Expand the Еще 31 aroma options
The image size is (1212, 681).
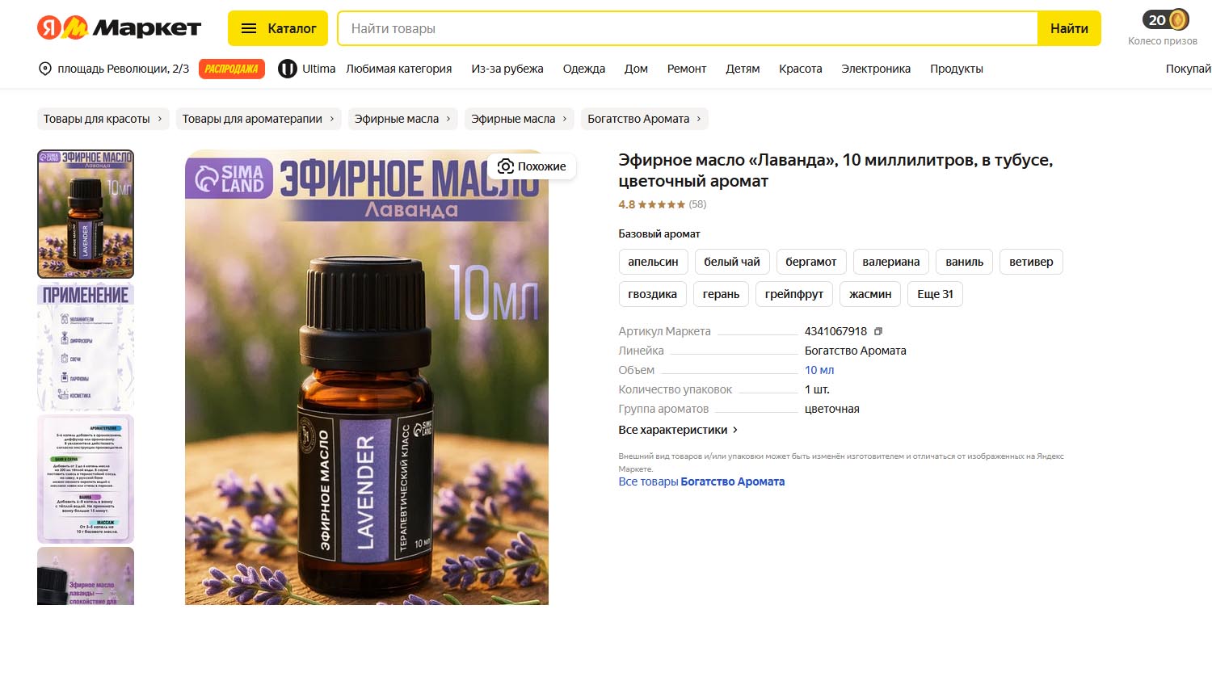pyautogui.click(x=935, y=294)
